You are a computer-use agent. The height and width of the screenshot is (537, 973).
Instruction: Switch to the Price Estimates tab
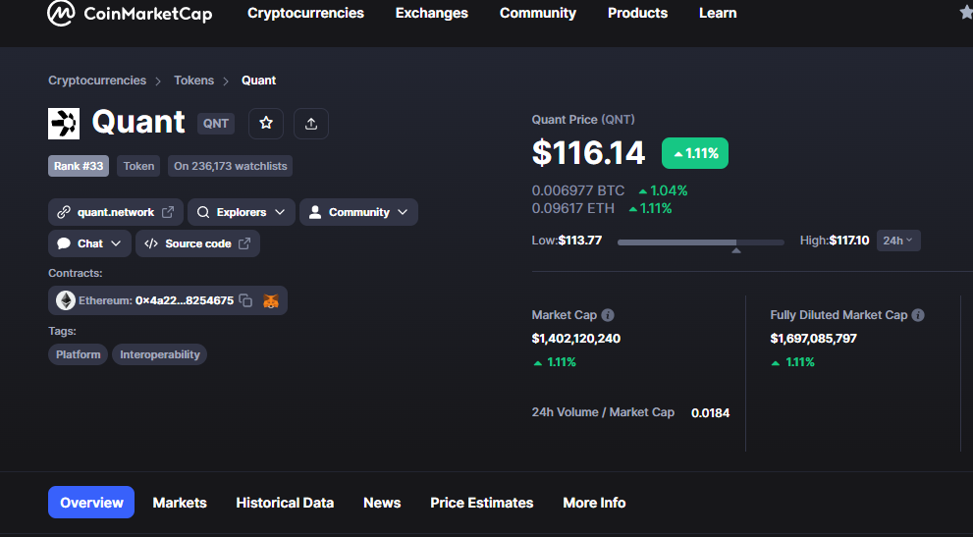(482, 503)
